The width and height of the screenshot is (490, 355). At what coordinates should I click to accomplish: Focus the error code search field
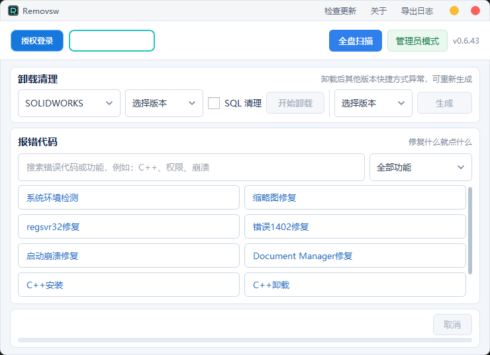[191, 167]
